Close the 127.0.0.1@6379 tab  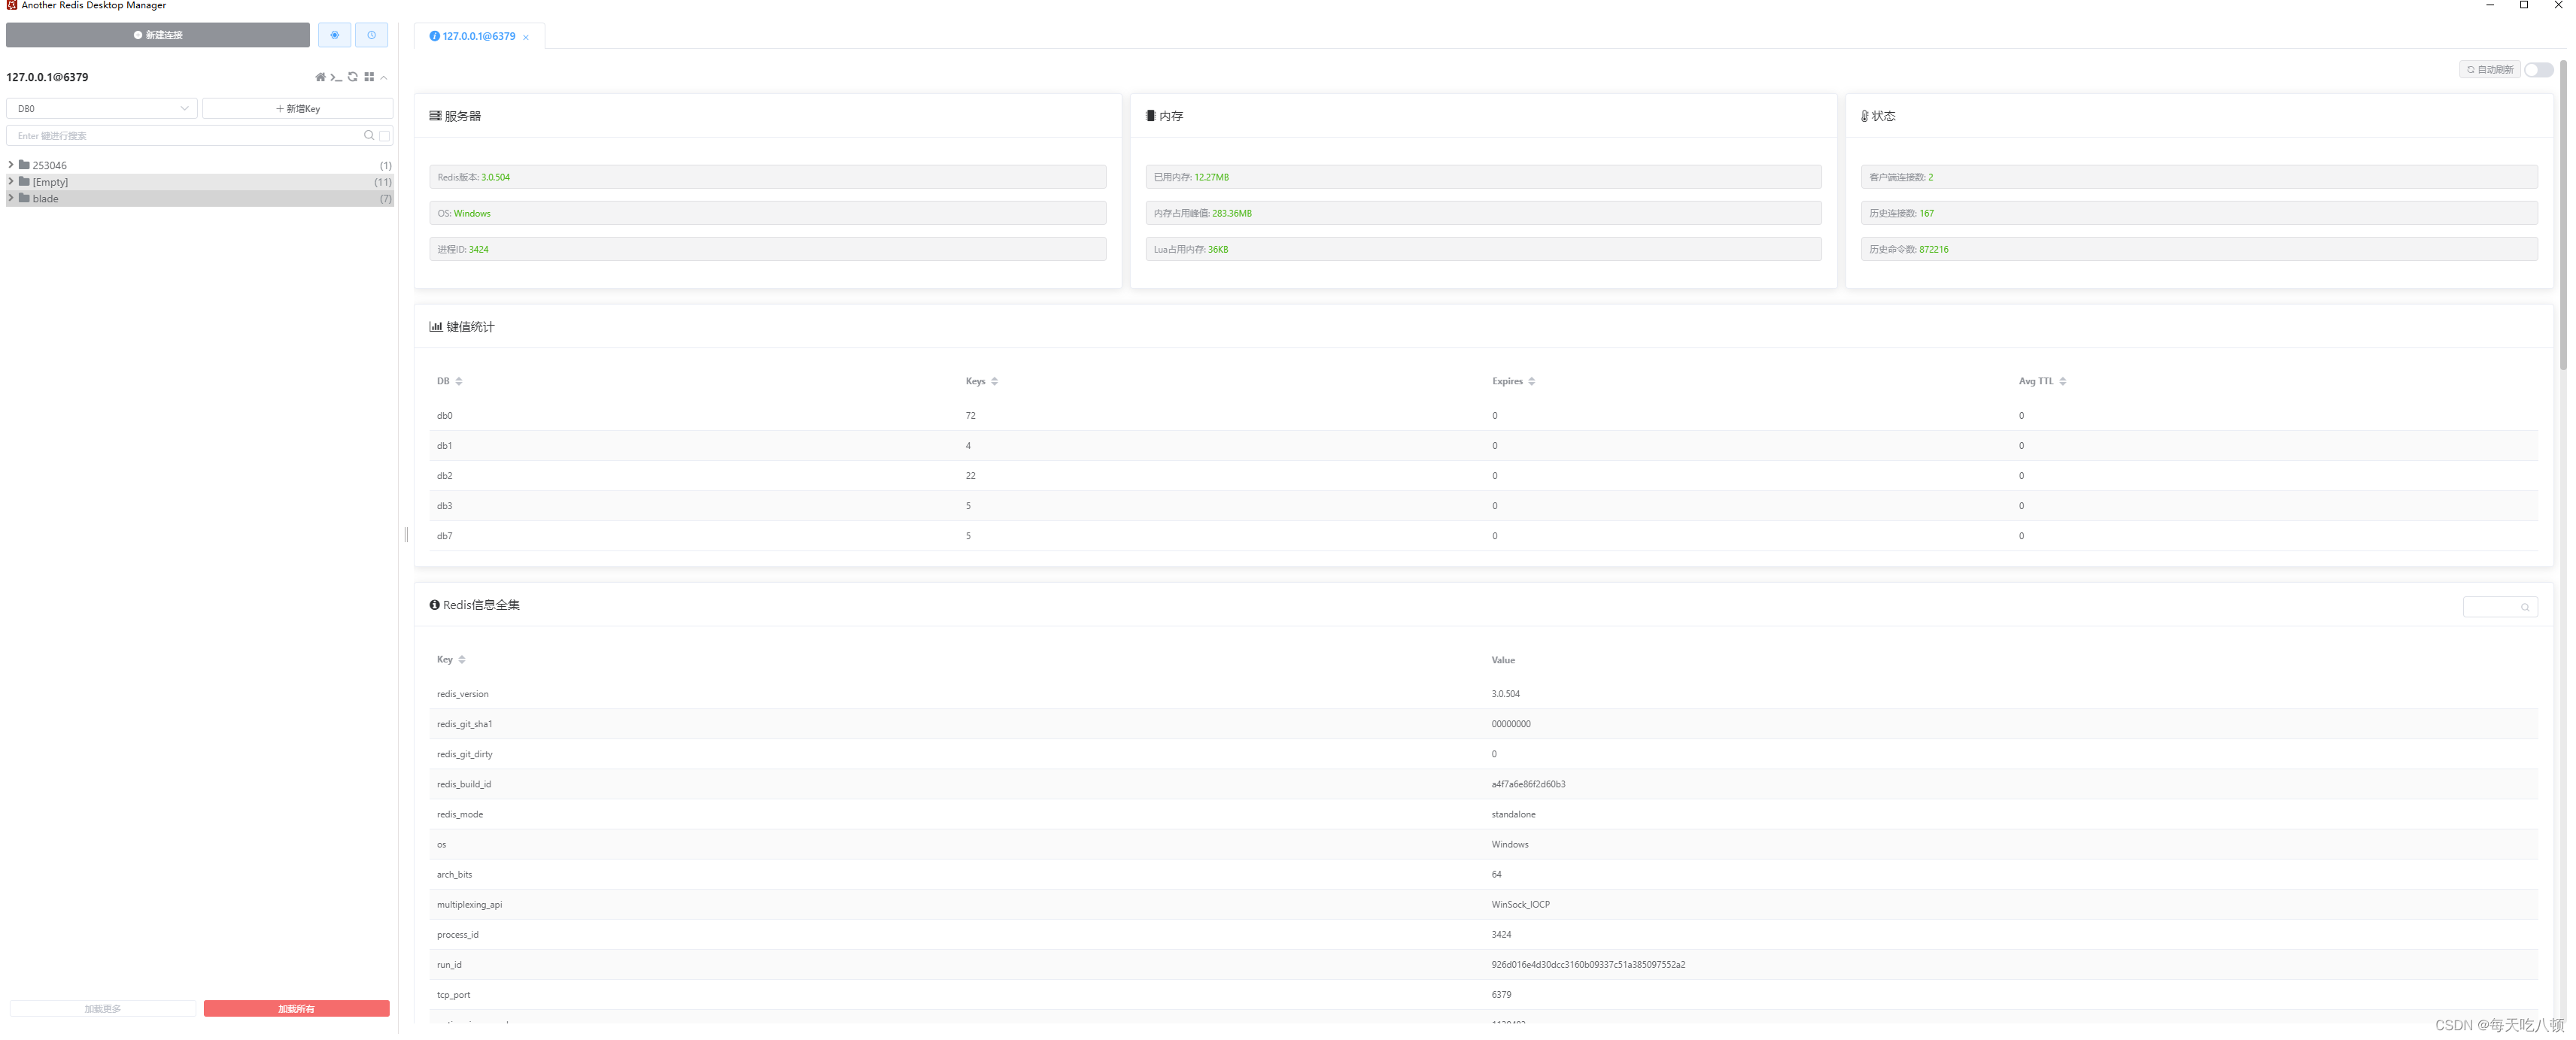(x=526, y=37)
